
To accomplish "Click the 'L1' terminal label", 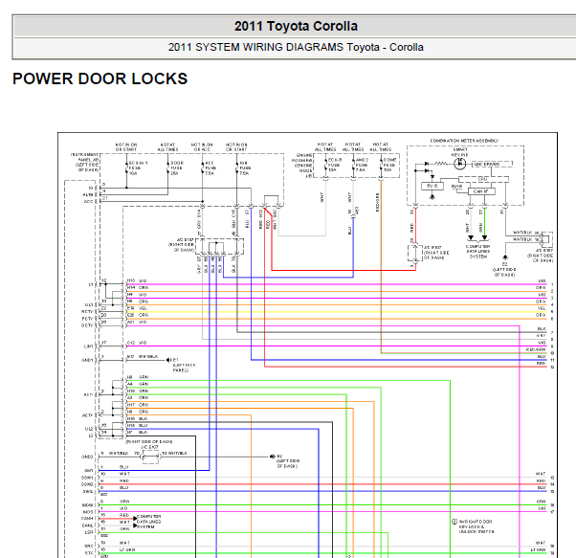I will (x=91, y=284).
